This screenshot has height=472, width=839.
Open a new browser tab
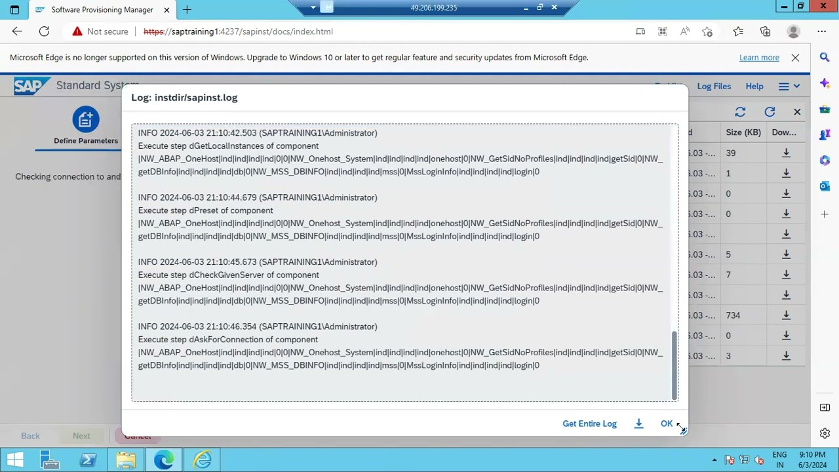pos(187,10)
